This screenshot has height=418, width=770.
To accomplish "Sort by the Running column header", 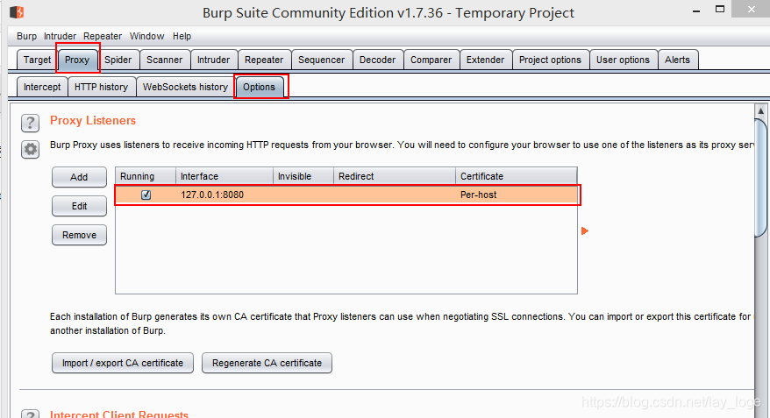I will coord(146,176).
